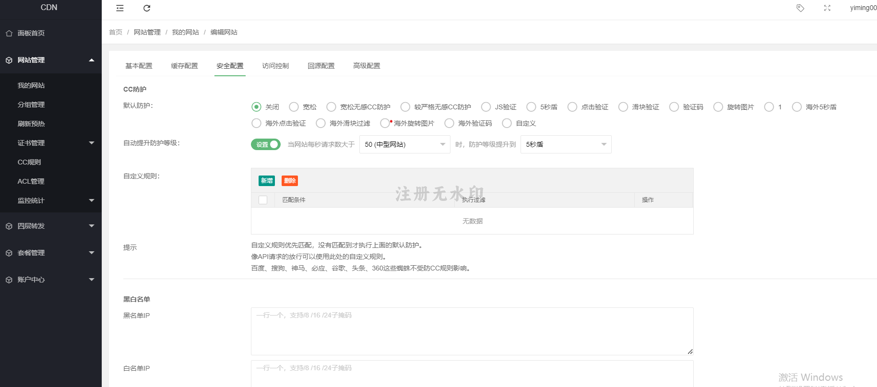Collapse the 网站管理 sidebar menu
The image size is (877, 387).
[92, 60]
